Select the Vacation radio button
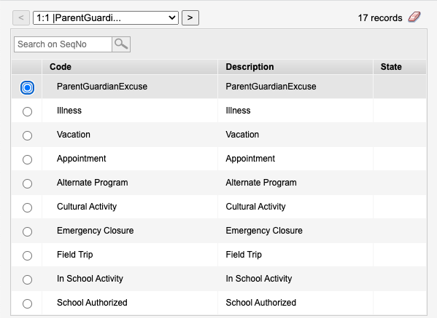Screen dimensions: 437x318 click(x=27, y=135)
